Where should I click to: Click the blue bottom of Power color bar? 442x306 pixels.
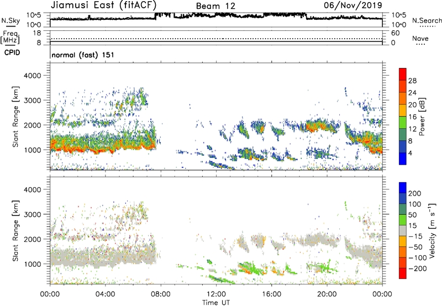pos(403,159)
